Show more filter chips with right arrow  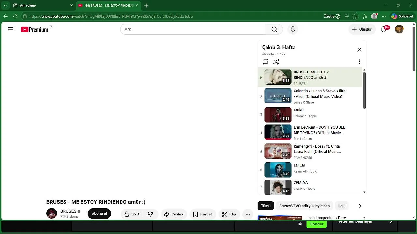360,206
